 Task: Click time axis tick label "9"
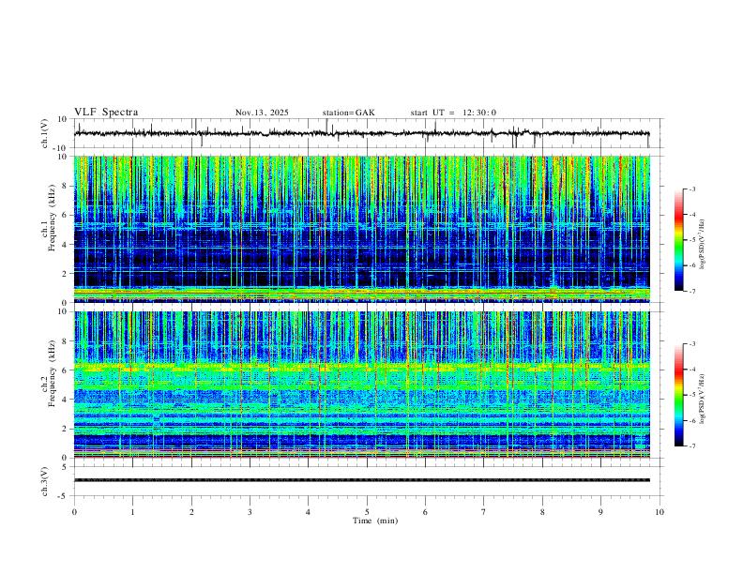[x=600, y=512]
